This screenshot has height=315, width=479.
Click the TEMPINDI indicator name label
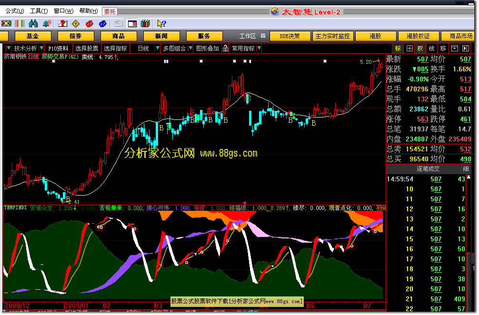16,208
